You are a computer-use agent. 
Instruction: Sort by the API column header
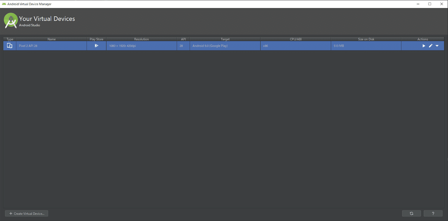coord(183,39)
